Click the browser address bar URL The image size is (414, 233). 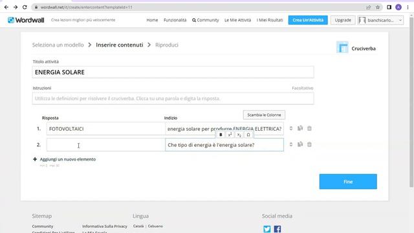pos(86,7)
